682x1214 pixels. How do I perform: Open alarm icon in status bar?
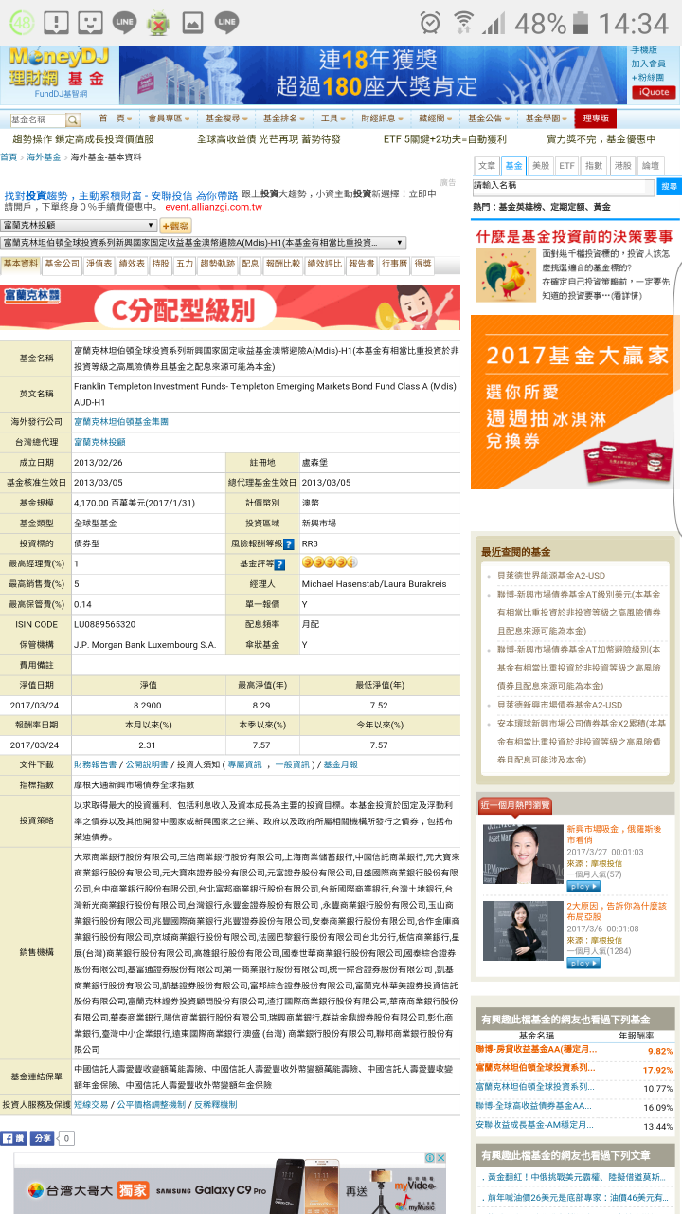pyautogui.click(x=430, y=22)
